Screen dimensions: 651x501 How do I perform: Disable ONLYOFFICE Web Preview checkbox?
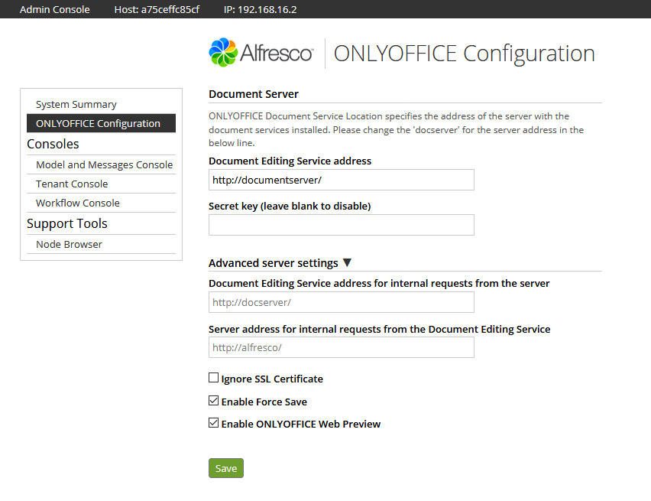[x=213, y=423]
